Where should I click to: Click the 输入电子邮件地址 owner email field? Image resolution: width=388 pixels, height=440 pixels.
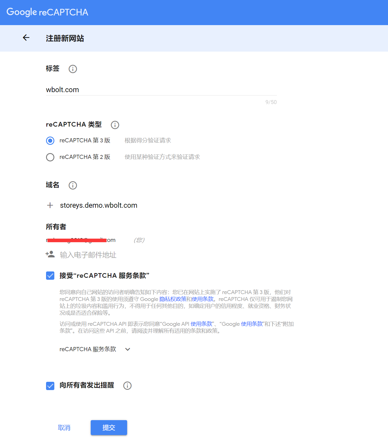click(x=88, y=255)
